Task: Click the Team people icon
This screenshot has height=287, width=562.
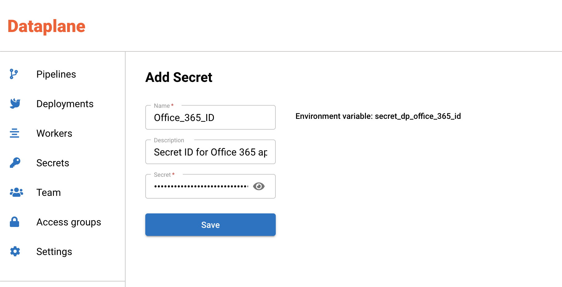Action: tap(16, 192)
